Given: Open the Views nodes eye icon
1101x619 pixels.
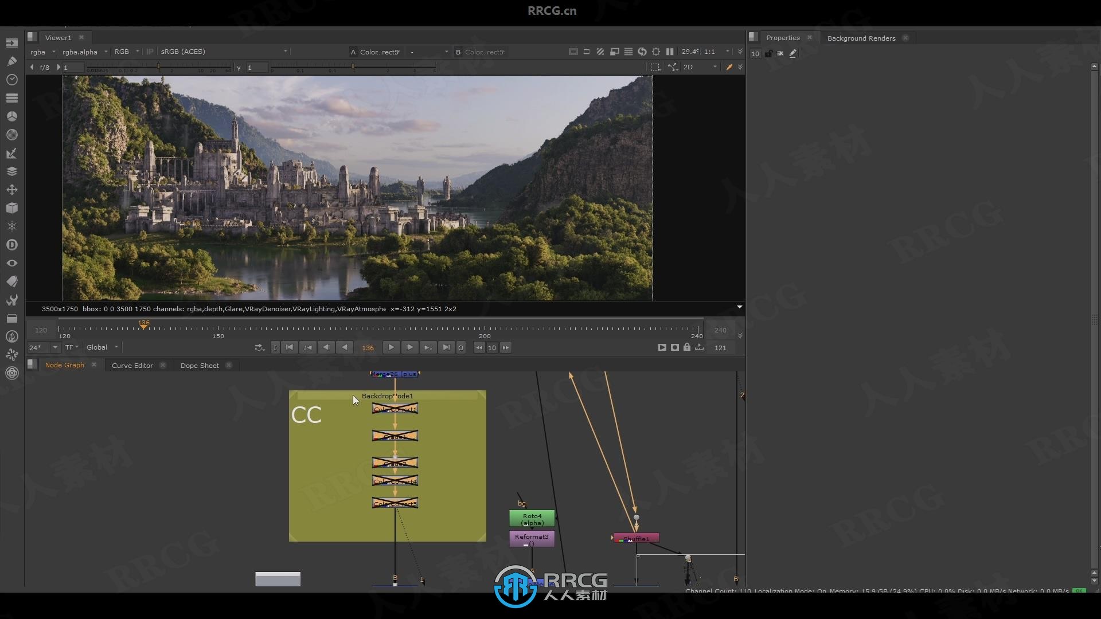Looking at the screenshot, I should pos(11,263).
